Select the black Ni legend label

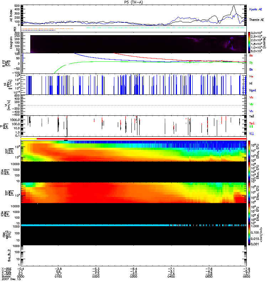click(251, 83)
